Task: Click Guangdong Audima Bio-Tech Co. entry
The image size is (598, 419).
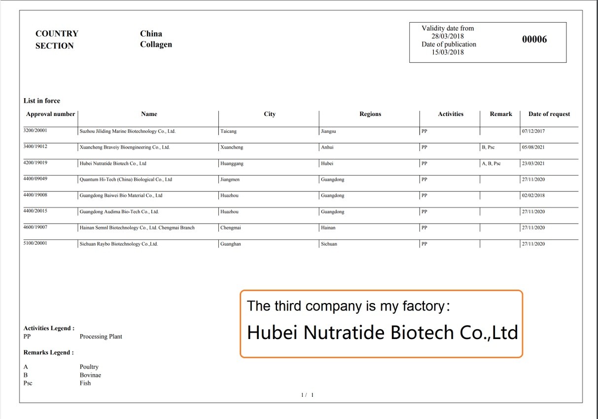Action: tap(119, 212)
